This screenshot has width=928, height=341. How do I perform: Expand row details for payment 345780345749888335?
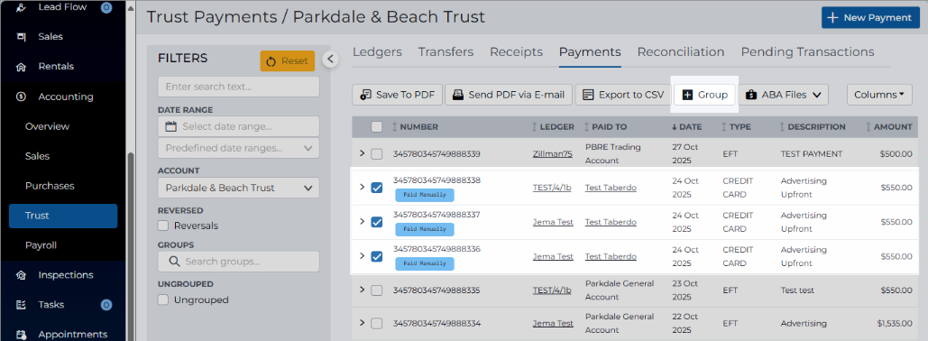[362, 290]
